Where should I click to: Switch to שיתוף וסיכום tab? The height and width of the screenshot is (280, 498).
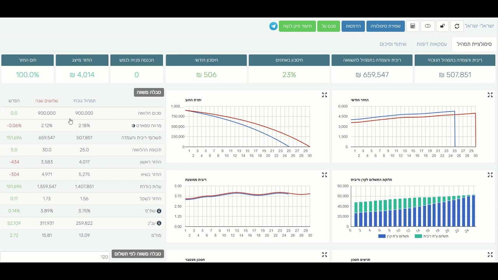click(x=393, y=44)
